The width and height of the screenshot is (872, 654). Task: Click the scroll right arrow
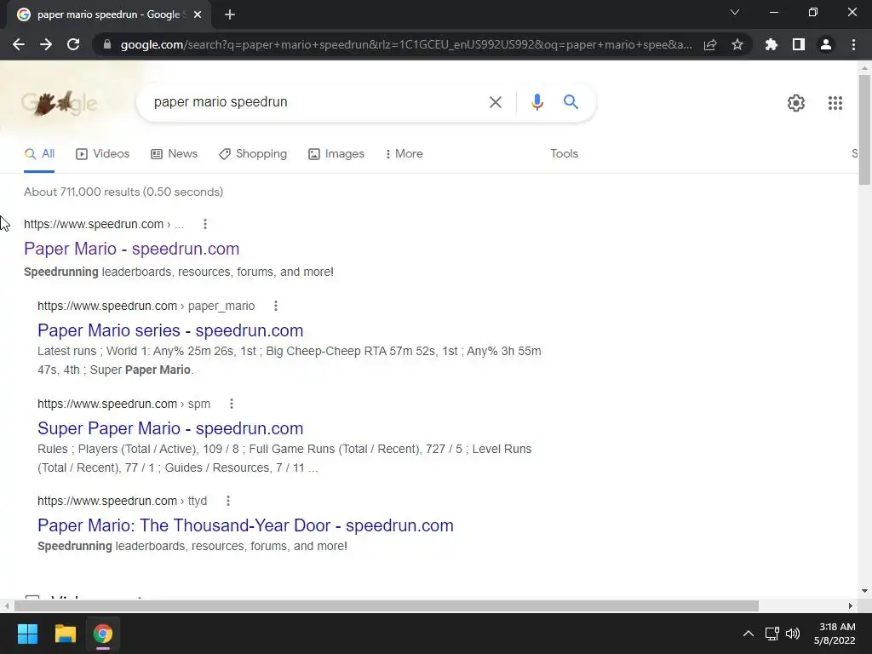(850, 605)
